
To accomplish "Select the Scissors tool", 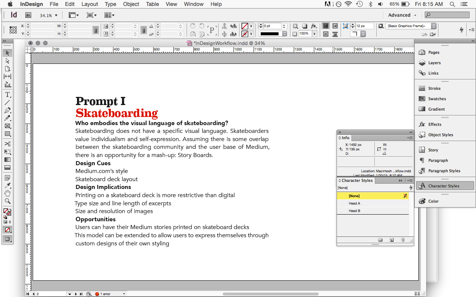I will (x=7, y=144).
